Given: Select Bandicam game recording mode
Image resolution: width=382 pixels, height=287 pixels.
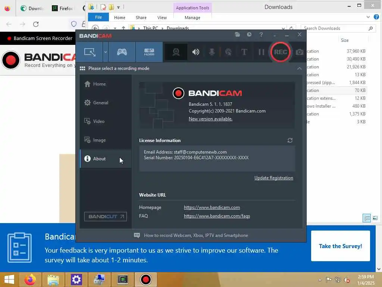Looking at the screenshot, I should click(122, 52).
